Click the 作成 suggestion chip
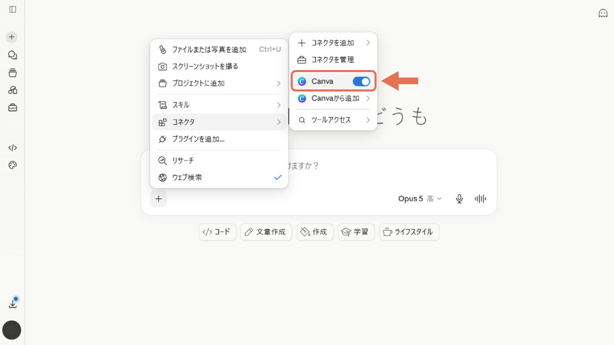This screenshot has height=345, width=614. coord(315,232)
